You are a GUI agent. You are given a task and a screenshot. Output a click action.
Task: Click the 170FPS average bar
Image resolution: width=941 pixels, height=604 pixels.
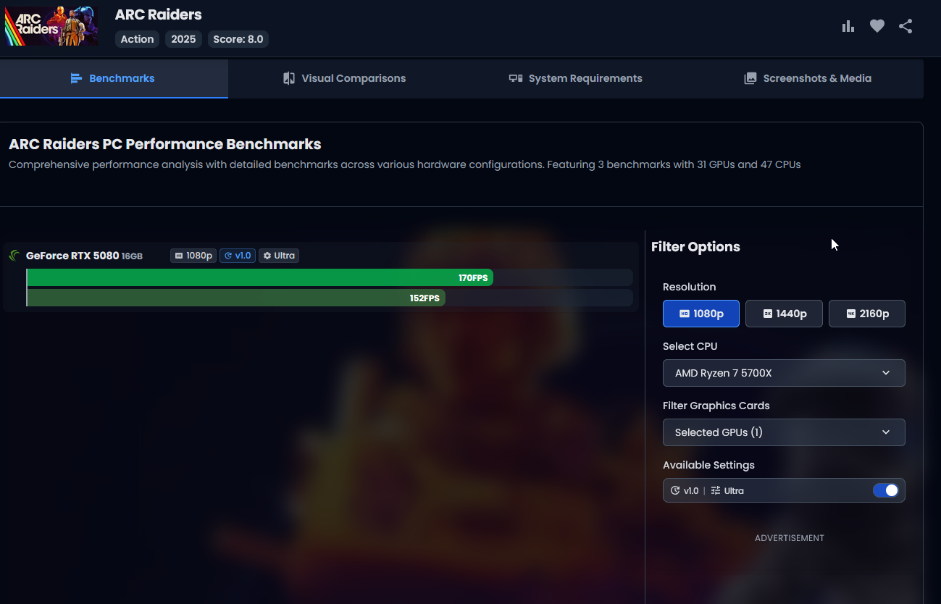click(x=259, y=277)
